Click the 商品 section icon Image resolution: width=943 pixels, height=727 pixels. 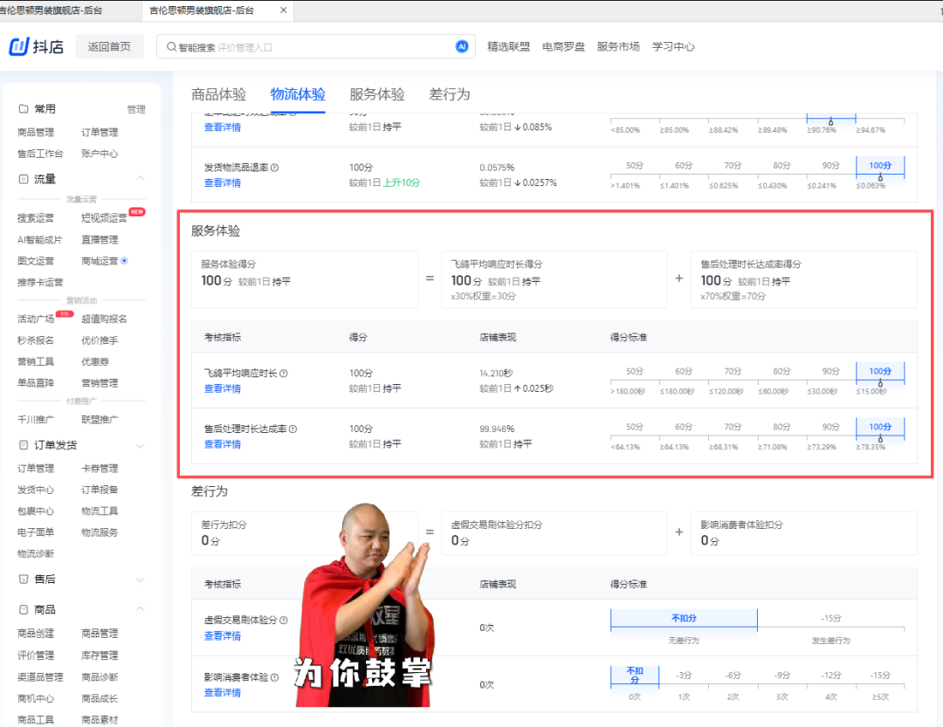coord(24,609)
